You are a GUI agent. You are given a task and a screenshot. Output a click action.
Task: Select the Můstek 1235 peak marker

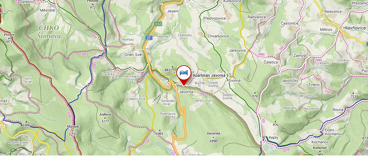[73, 131]
